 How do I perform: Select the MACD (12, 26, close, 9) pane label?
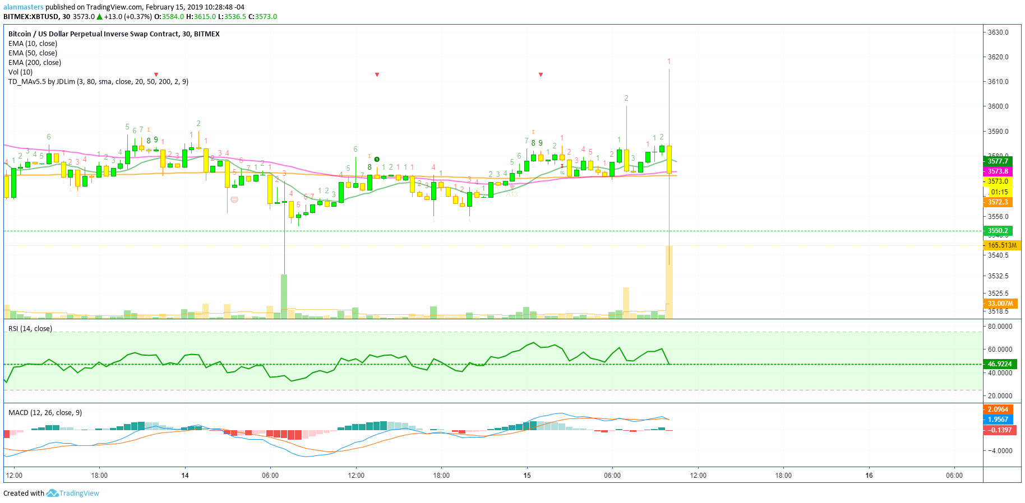point(45,413)
